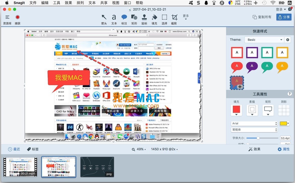The width and height of the screenshot is (295, 183).
Task: Click the notification bell menu bar icon
Action: click(x=206, y=3)
